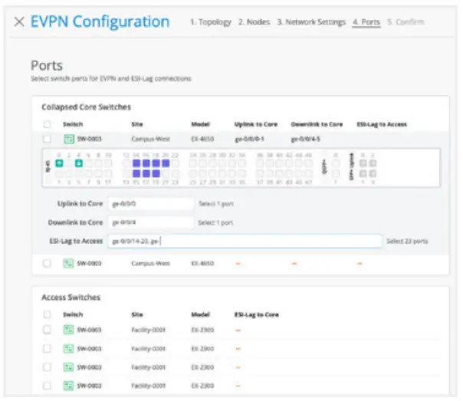Tick the Access Switches select-all checkbox
Image resolution: width=463 pixels, height=401 pixels.
coord(47,314)
